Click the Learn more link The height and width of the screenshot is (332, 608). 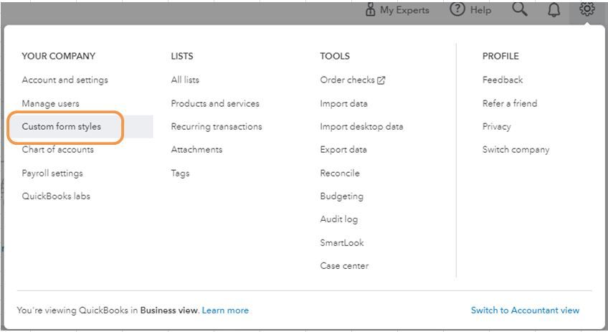(225, 310)
